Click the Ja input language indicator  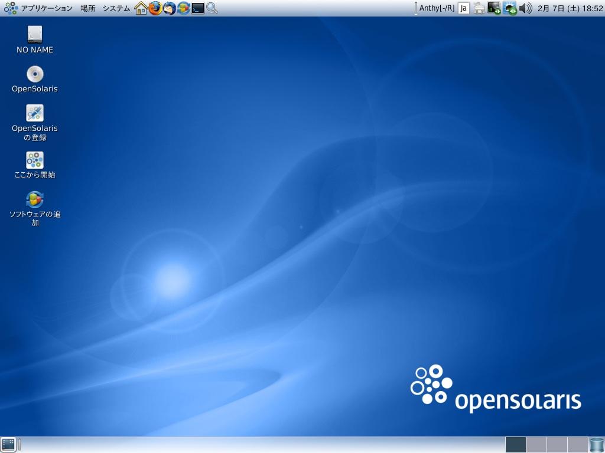(463, 8)
